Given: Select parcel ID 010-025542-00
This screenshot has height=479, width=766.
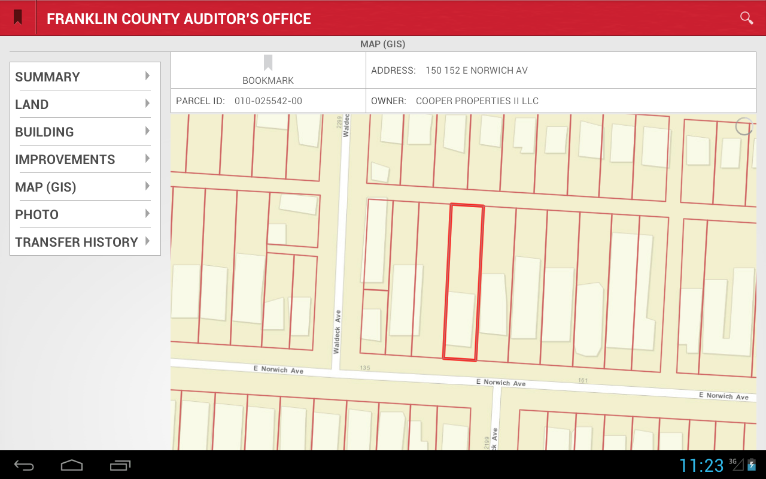Looking at the screenshot, I should 268,101.
